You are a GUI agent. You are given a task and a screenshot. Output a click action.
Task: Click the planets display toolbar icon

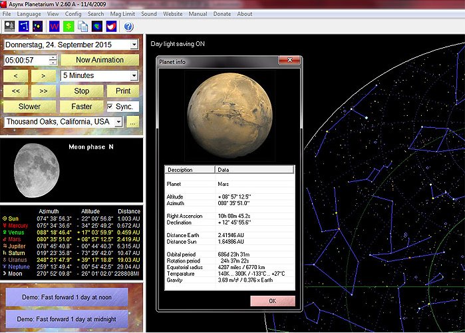(x=38, y=27)
